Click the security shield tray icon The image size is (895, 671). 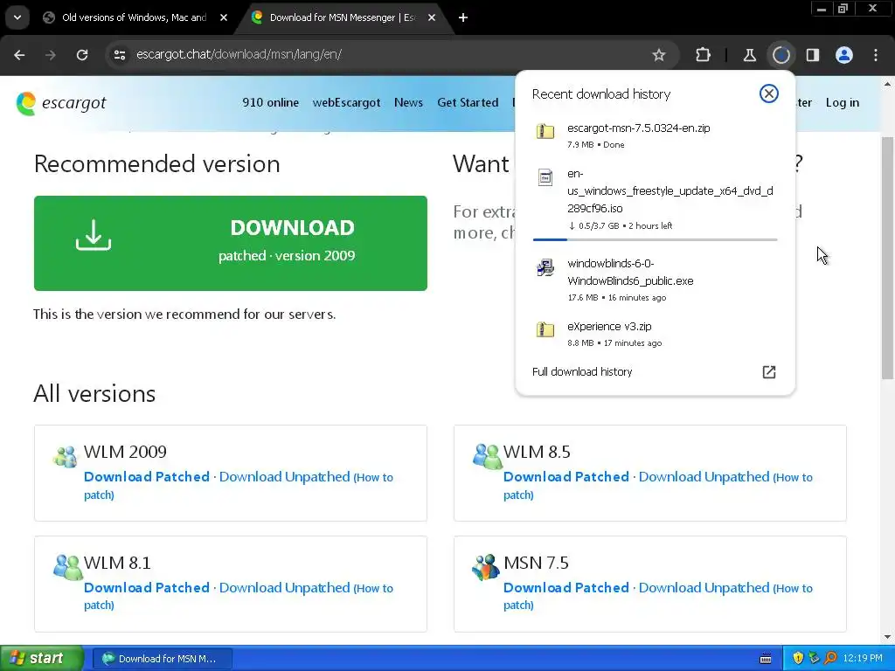click(798, 659)
